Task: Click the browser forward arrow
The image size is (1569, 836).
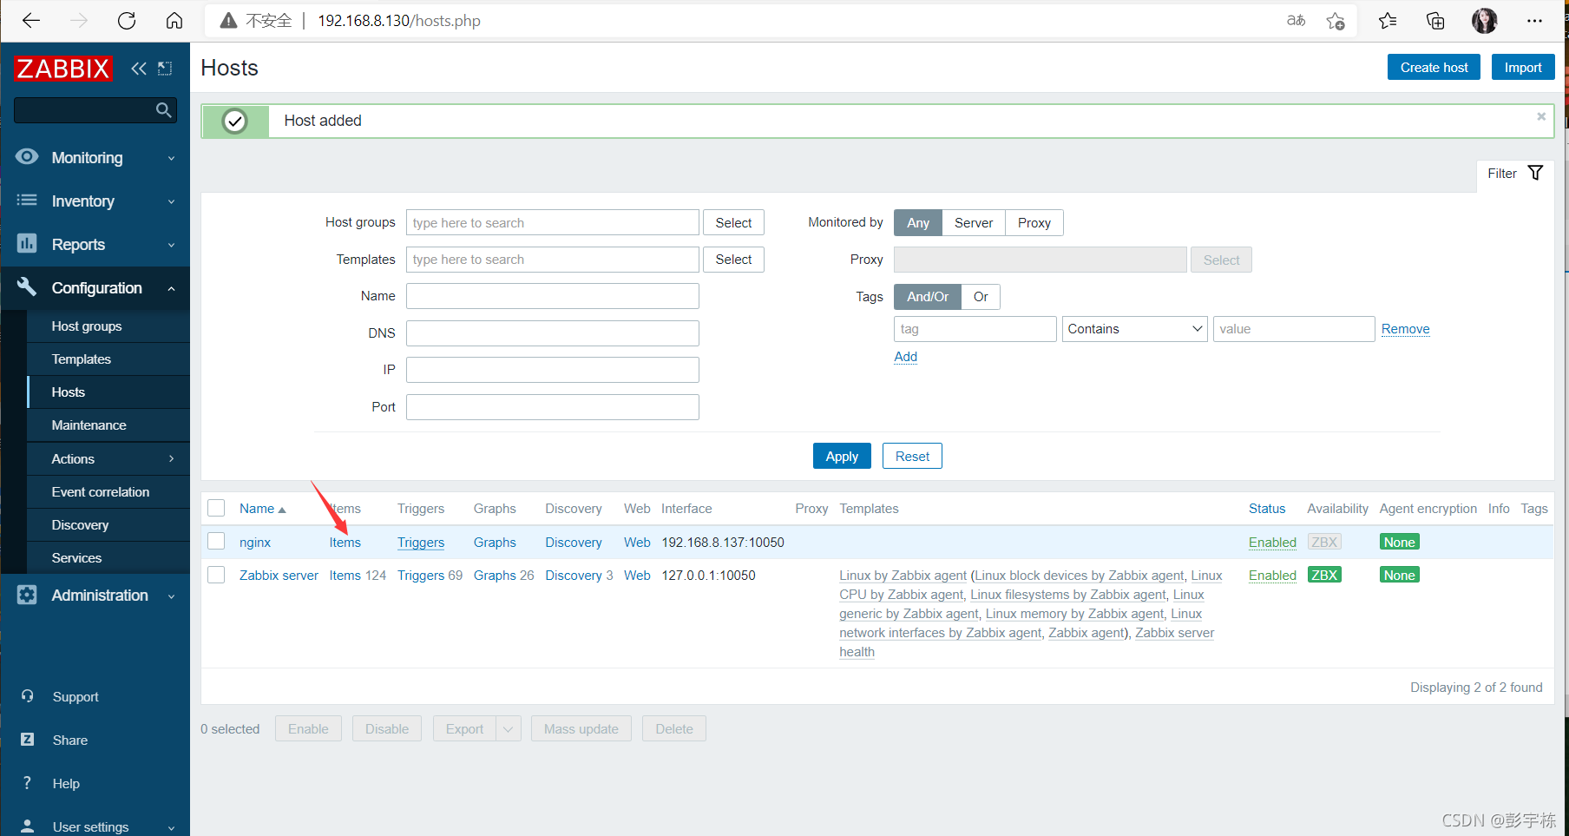Action: 79,21
